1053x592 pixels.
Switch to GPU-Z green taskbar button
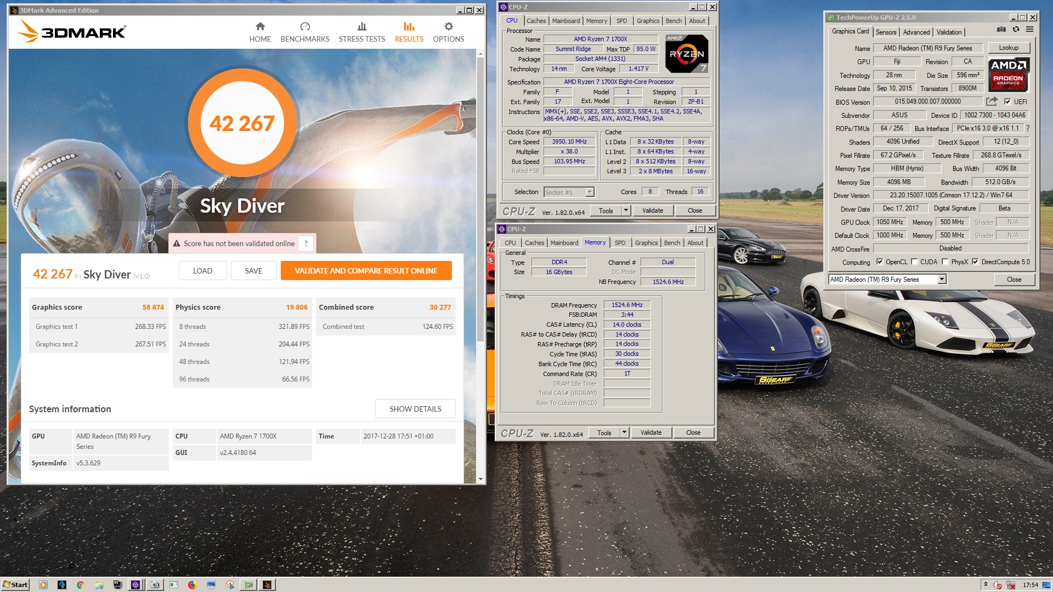click(x=248, y=585)
